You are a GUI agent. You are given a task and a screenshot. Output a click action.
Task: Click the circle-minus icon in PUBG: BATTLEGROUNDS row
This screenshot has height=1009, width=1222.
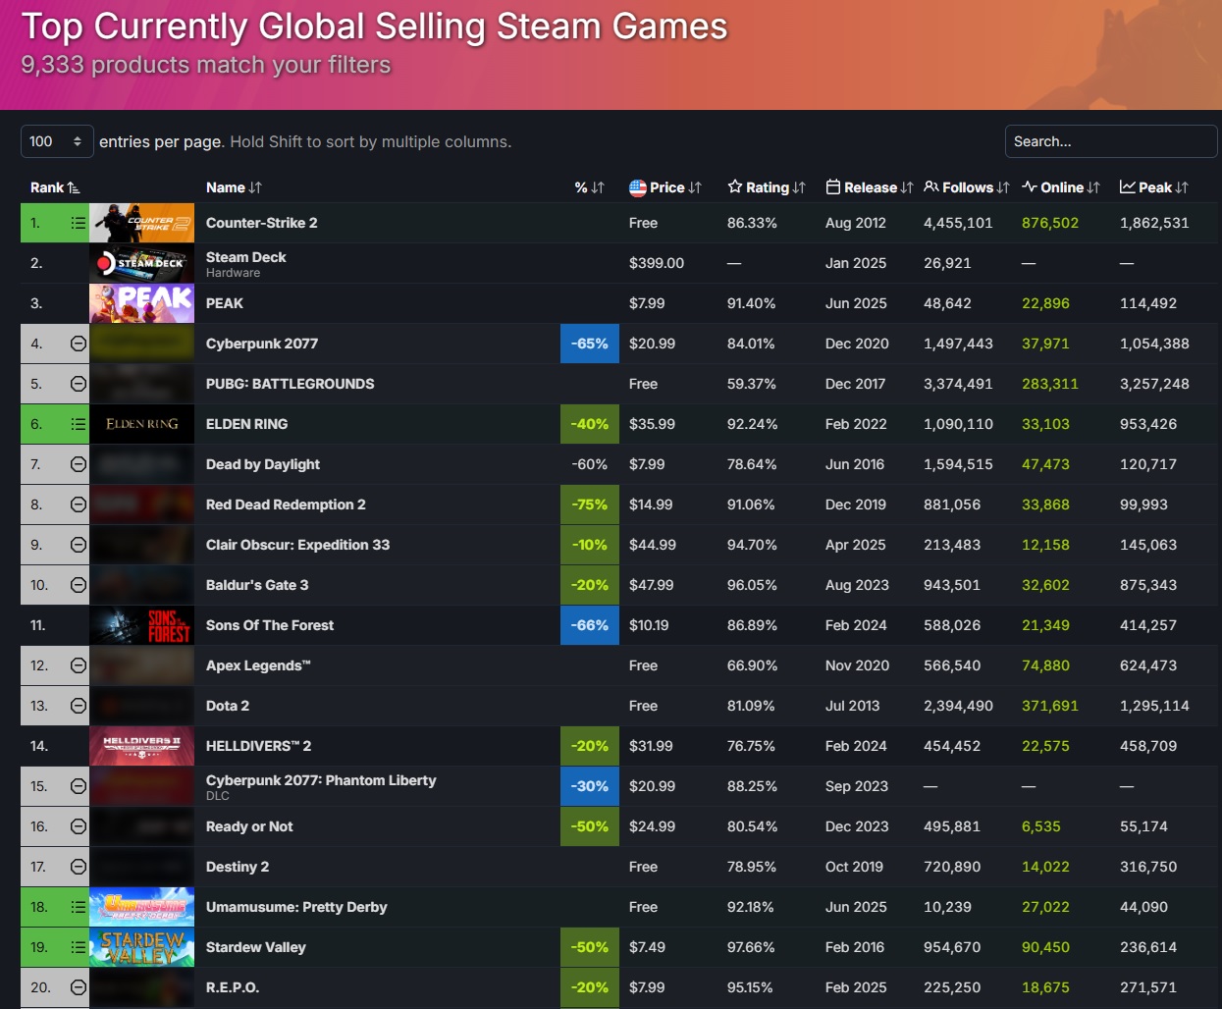click(x=79, y=384)
